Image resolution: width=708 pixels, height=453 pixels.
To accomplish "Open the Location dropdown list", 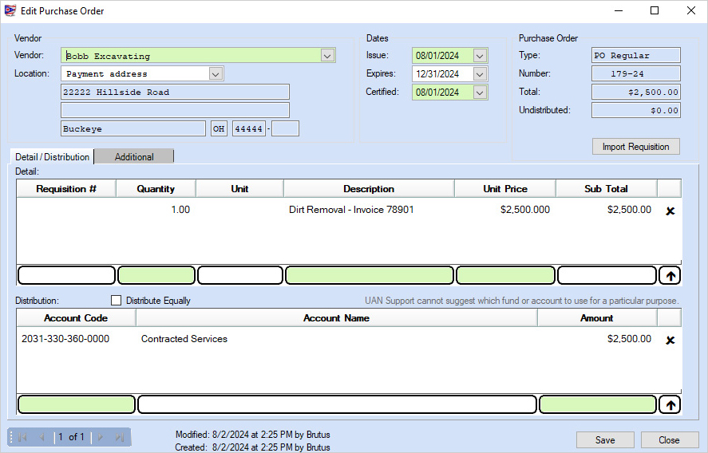I will click(x=216, y=73).
